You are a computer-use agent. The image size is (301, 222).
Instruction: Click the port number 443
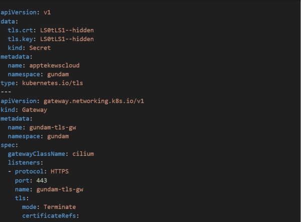coord(42,180)
